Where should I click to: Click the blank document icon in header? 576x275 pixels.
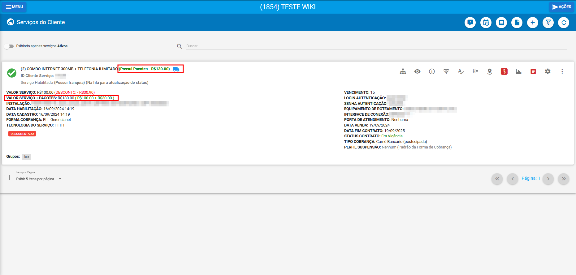click(517, 23)
